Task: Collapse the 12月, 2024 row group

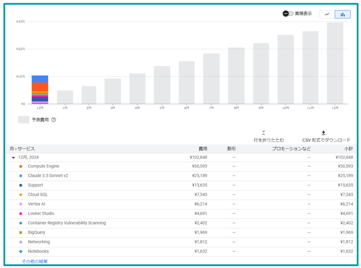Action: coord(13,157)
